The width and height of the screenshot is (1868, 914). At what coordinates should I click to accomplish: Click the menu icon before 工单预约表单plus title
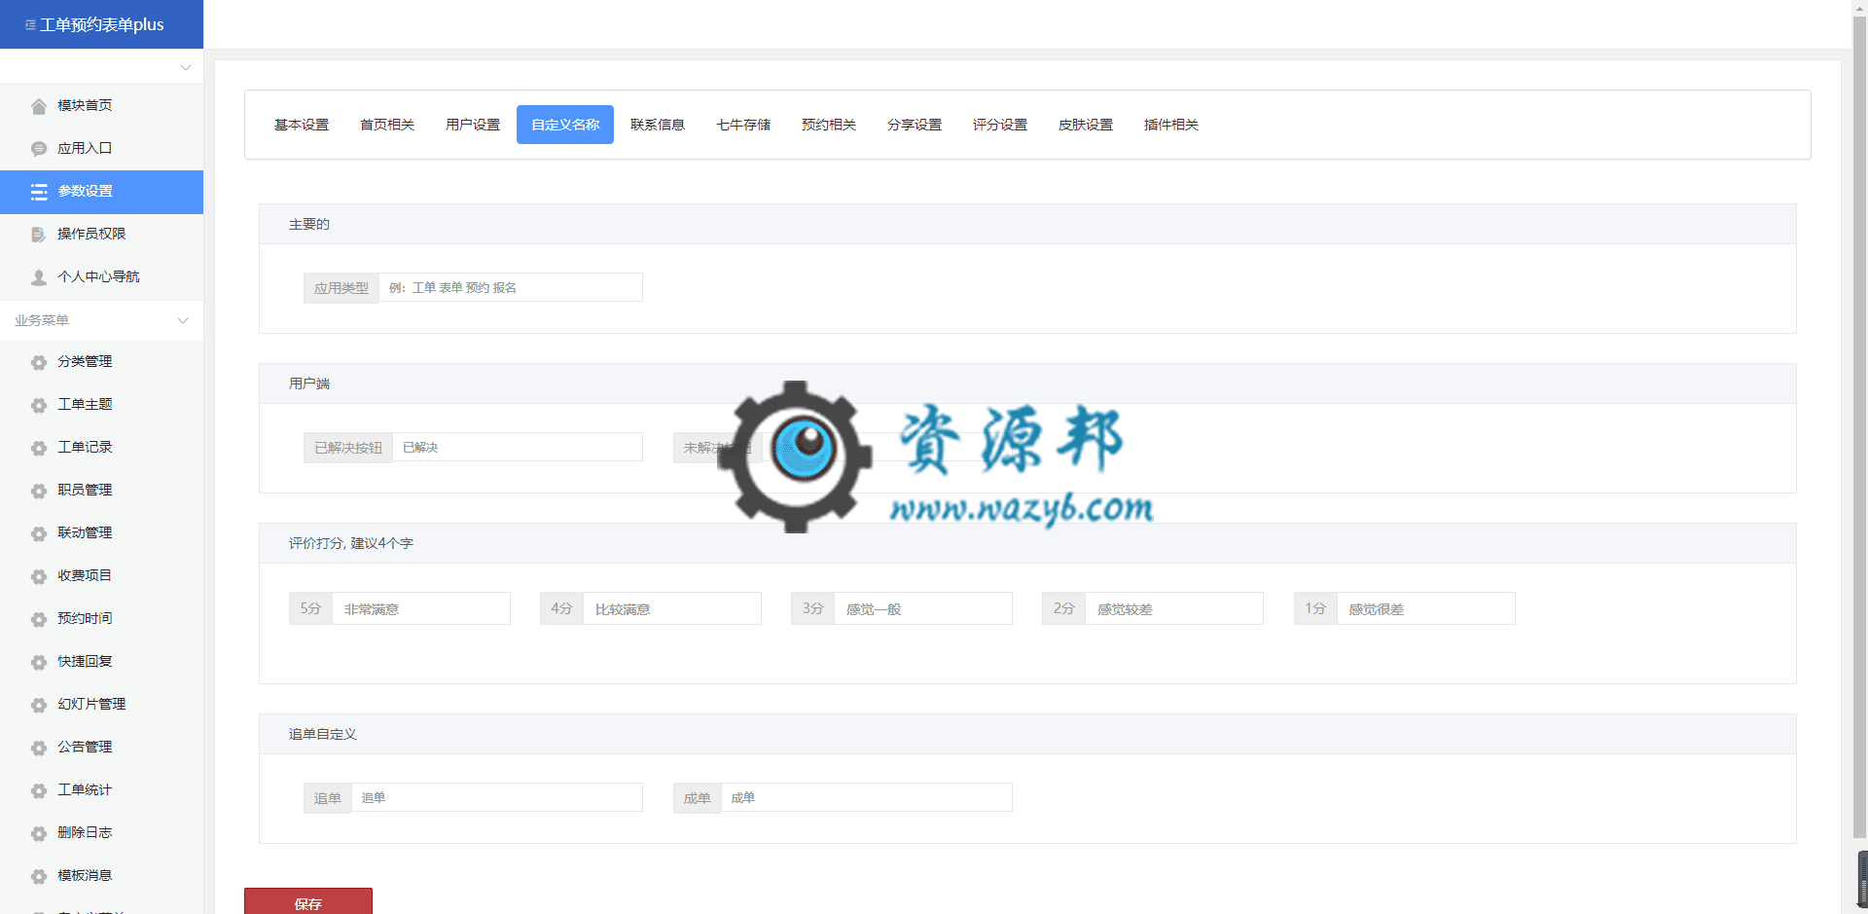pyautogui.click(x=30, y=25)
